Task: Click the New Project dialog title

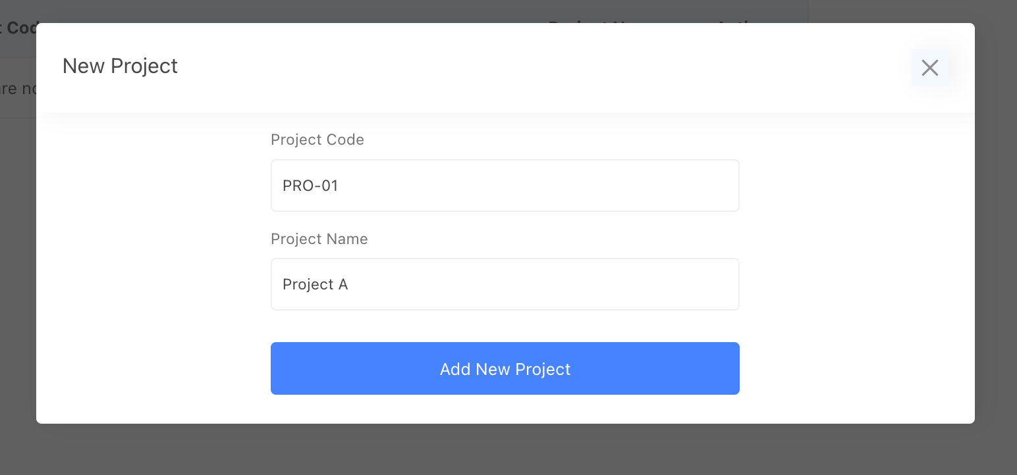Action: click(120, 66)
